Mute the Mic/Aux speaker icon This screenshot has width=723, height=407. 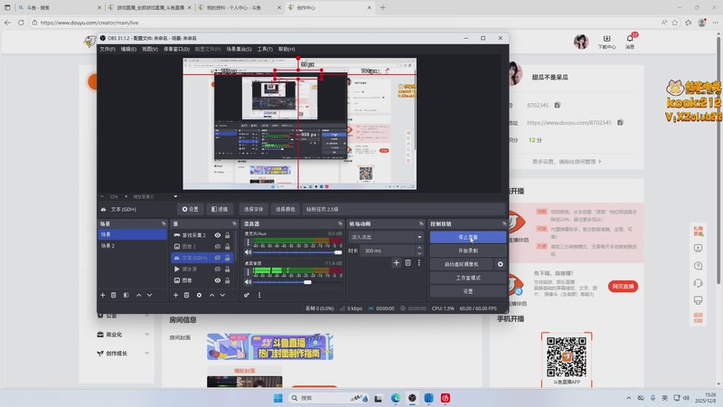pos(248,252)
